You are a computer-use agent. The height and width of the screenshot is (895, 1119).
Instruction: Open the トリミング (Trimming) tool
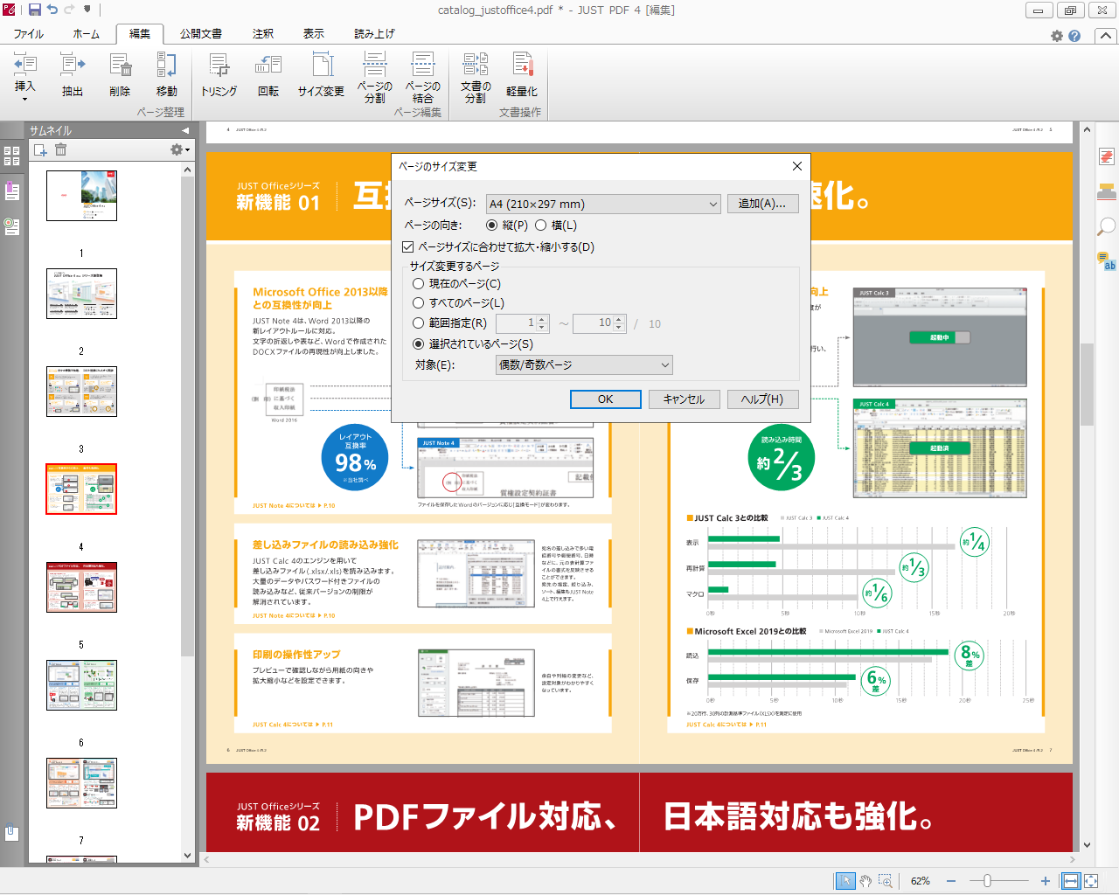pyautogui.click(x=219, y=75)
